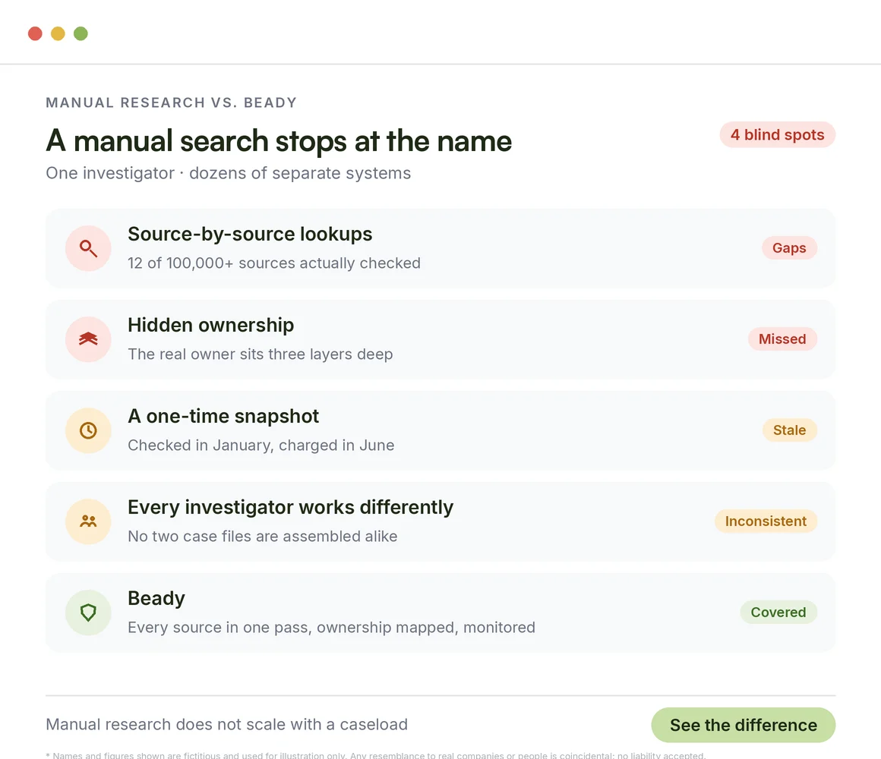Click the shield icon beside Beady
This screenshot has width=881, height=759.
pos(88,612)
